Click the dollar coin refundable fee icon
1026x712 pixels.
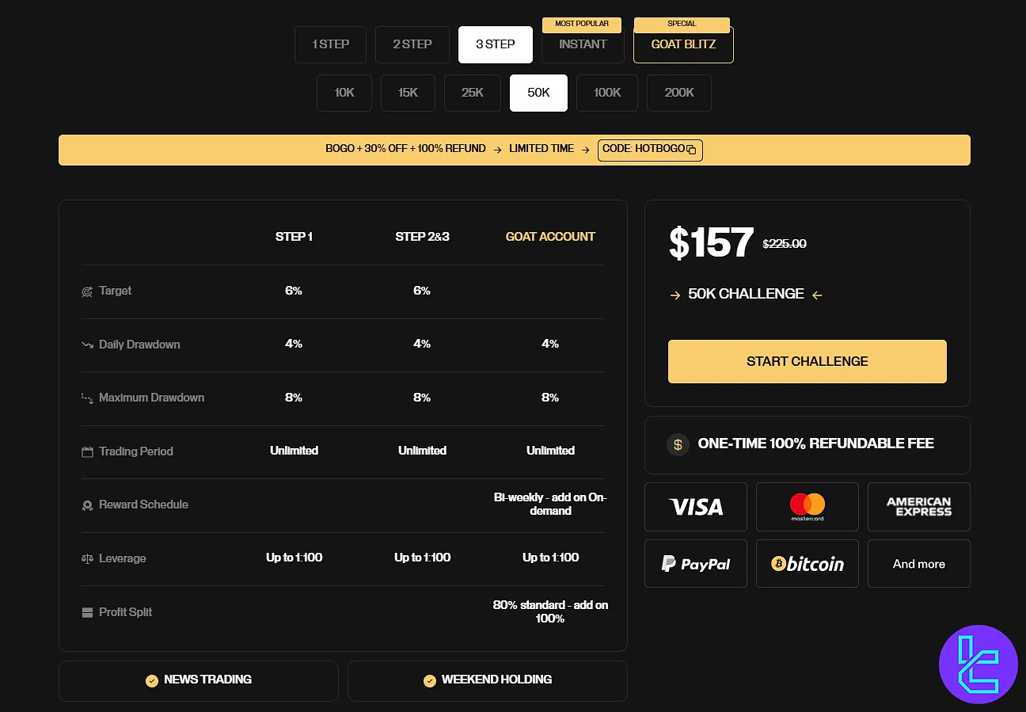[x=677, y=444]
